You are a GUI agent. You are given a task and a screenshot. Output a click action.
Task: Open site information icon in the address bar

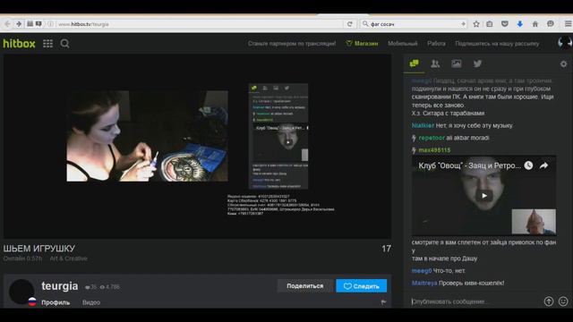50,24
